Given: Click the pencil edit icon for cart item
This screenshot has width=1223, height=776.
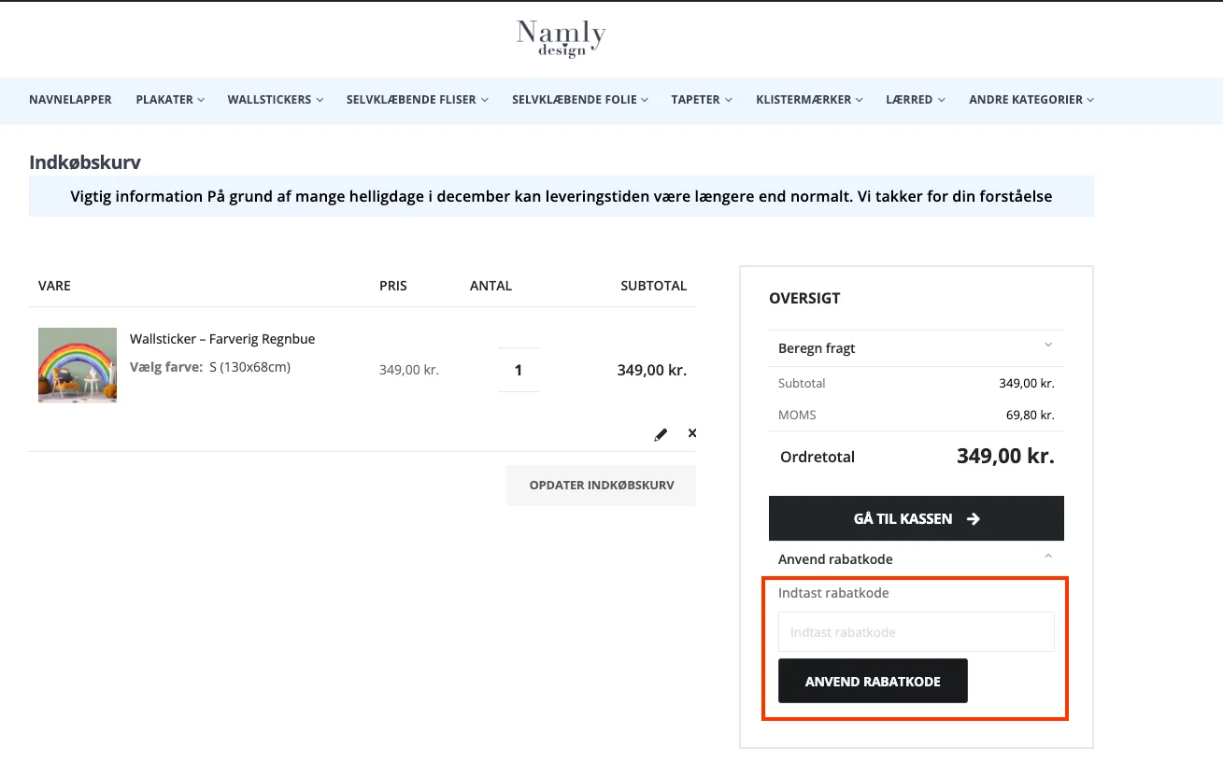Looking at the screenshot, I should pos(661,434).
